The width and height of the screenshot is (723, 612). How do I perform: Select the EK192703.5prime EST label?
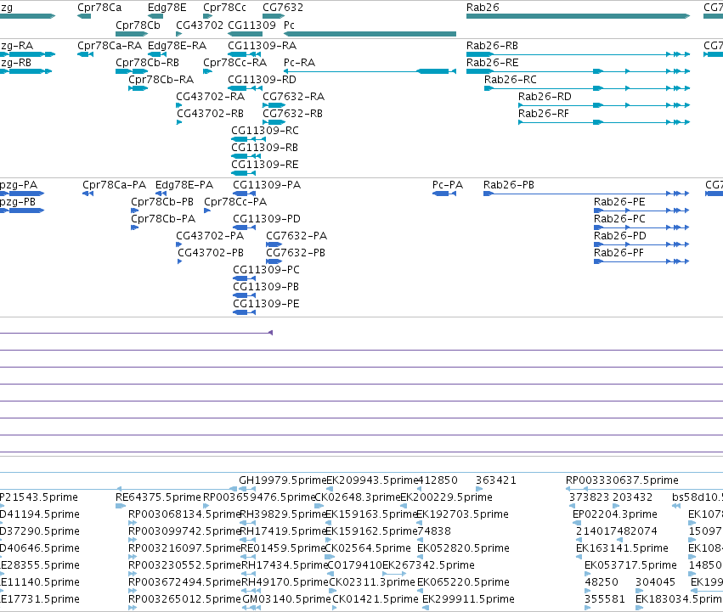462,514
